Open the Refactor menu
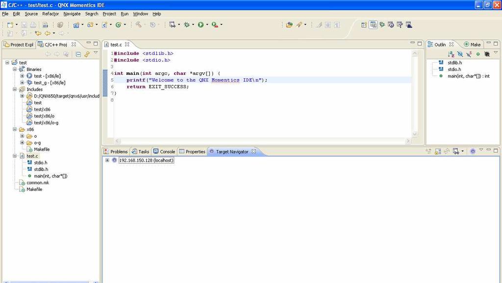The height and width of the screenshot is (283, 502). click(50, 14)
